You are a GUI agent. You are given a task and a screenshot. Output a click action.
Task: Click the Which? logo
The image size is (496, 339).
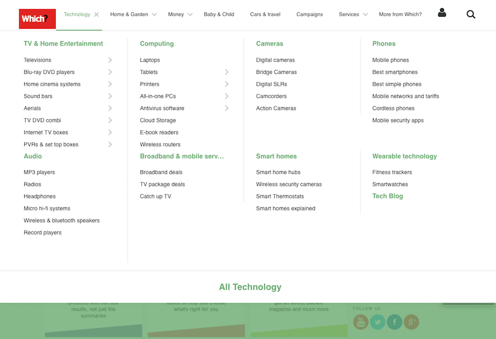coord(37,19)
